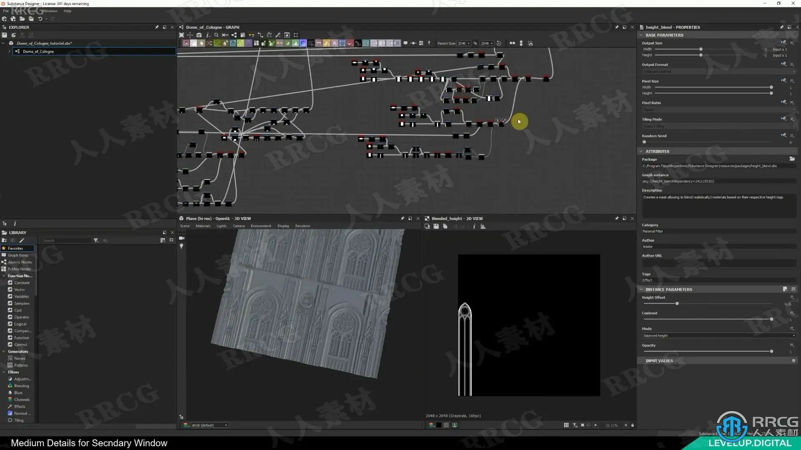
Task: Adjust the Contrast slider handle
Action: coord(771,319)
